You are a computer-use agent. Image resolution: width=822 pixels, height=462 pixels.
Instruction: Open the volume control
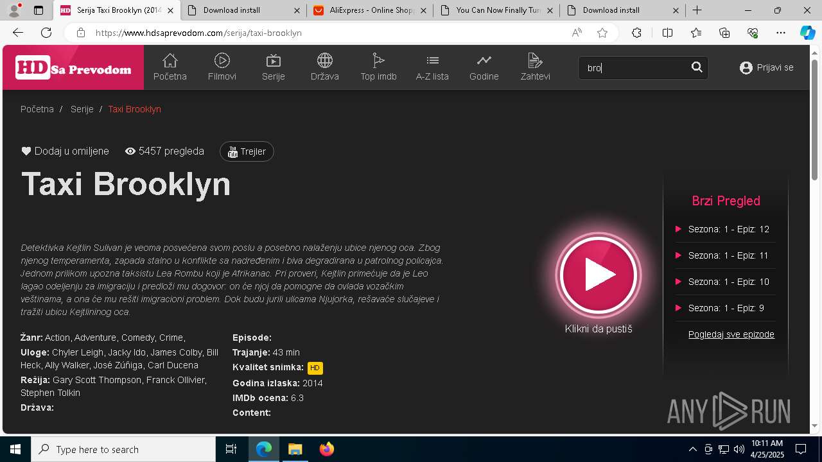pos(739,449)
